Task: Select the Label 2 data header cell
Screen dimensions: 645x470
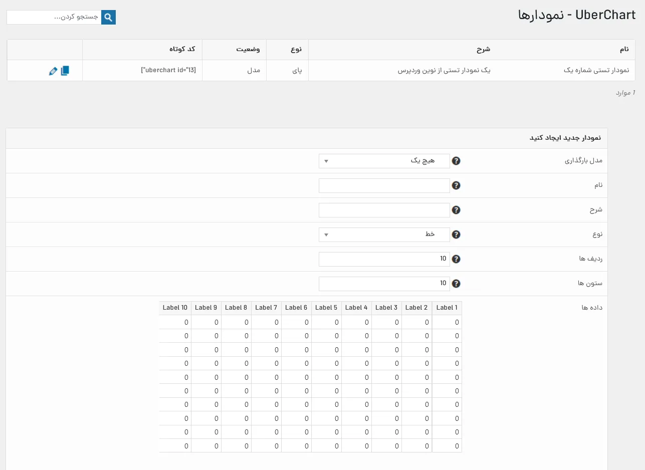Action: [417, 308]
